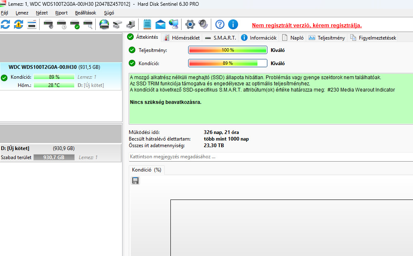The height and width of the screenshot is (256, 413).
Task: Click the green check icon beside Kondíció bar
Action: 132,63
